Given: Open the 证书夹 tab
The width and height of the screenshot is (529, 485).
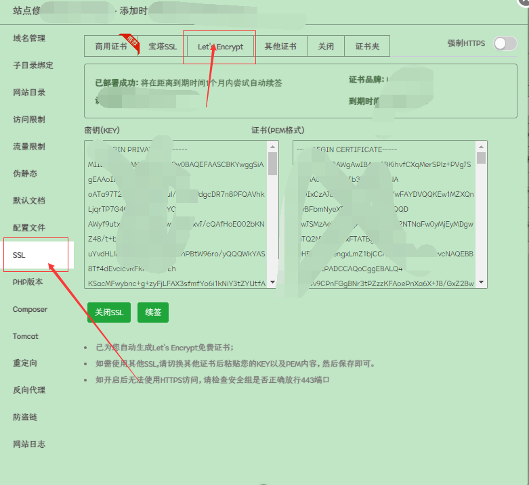Looking at the screenshot, I should click(367, 47).
